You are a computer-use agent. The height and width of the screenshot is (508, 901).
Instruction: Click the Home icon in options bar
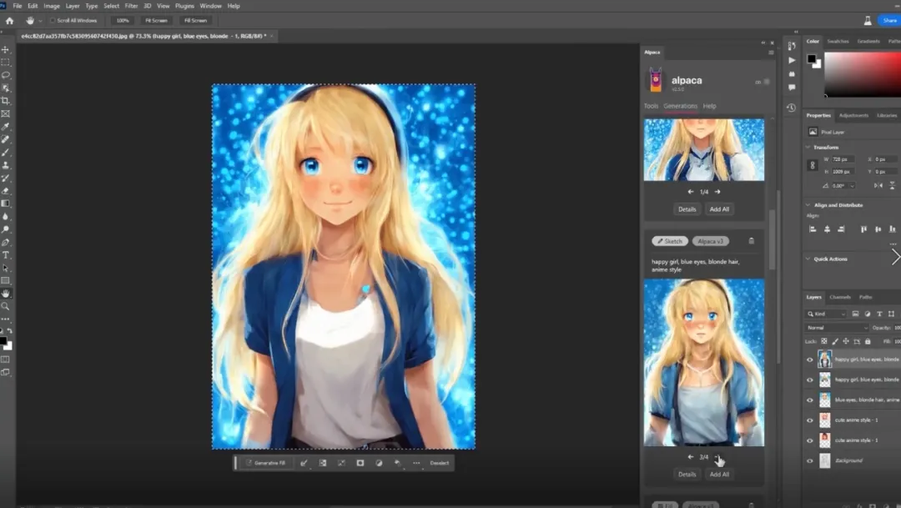pos(10,20)
